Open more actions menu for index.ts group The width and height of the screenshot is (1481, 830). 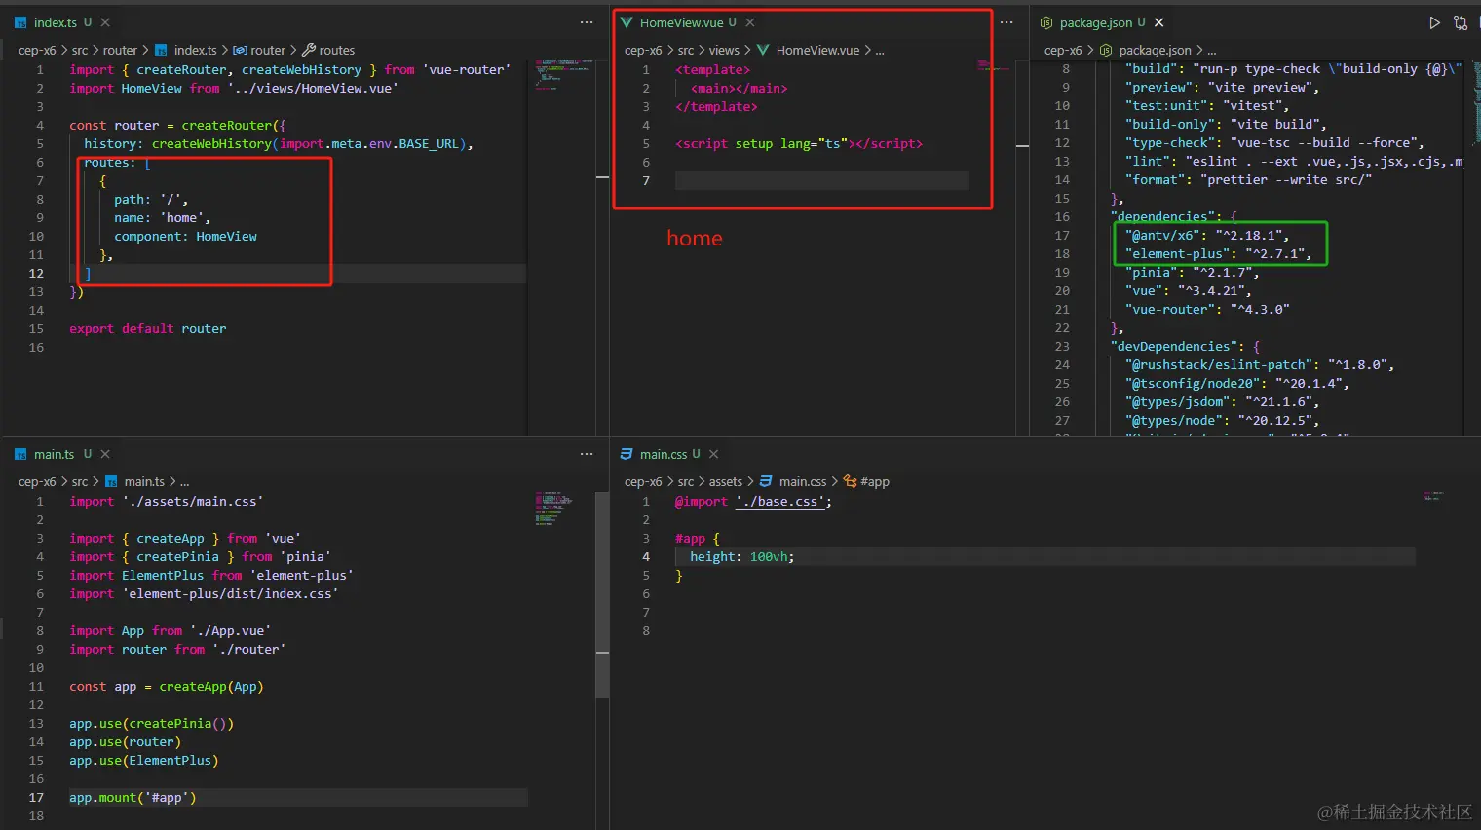(587, 22)
